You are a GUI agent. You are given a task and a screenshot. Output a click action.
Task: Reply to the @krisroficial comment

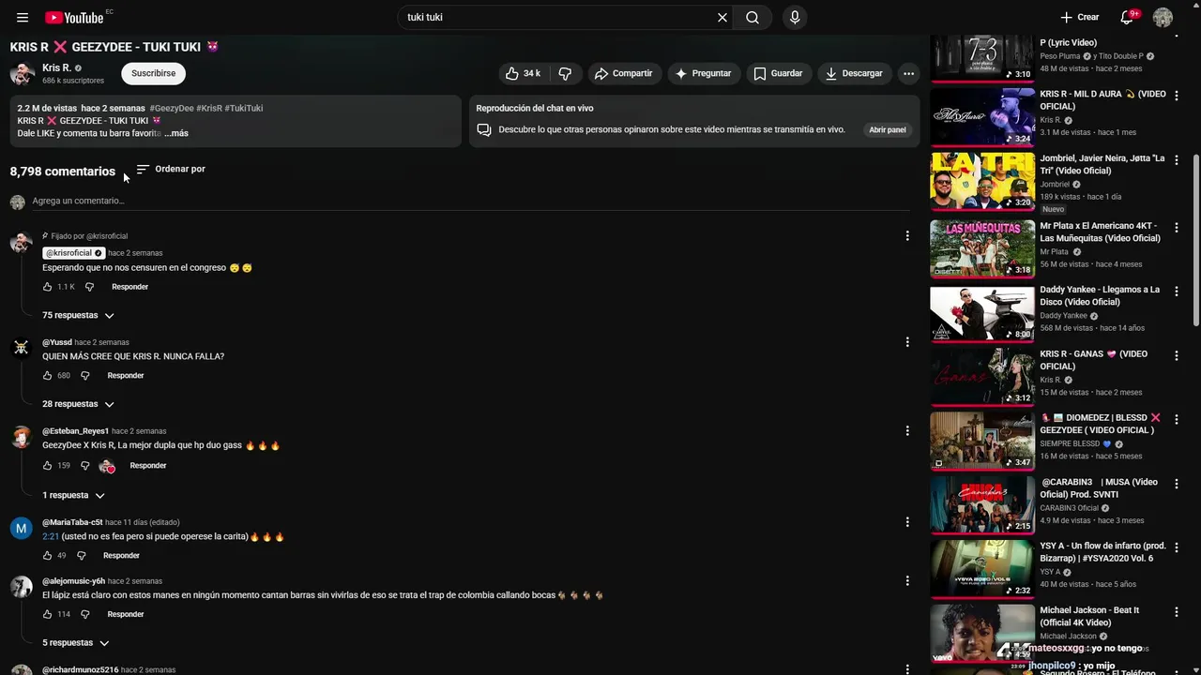[129, 287]
